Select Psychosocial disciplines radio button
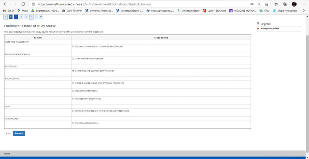 pos(73,123)
